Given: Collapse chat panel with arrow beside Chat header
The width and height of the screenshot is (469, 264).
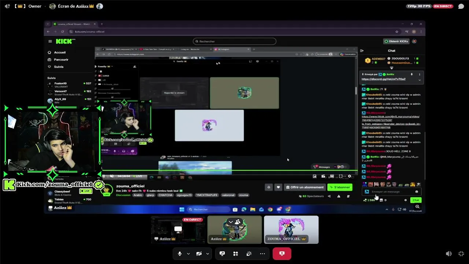Looking at the screenshot, I should point(362,51).
